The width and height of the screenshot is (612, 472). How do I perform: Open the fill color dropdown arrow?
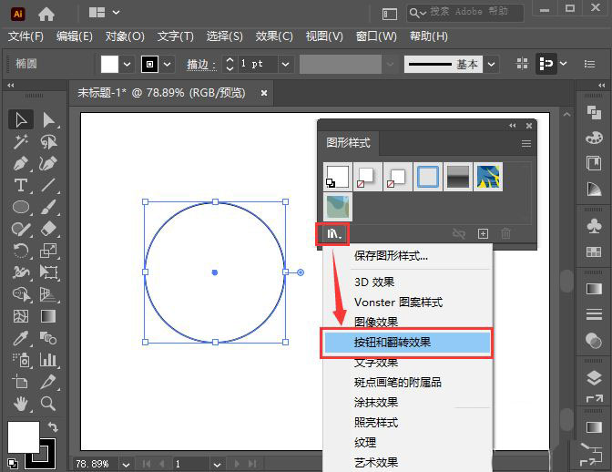point(127,64)
